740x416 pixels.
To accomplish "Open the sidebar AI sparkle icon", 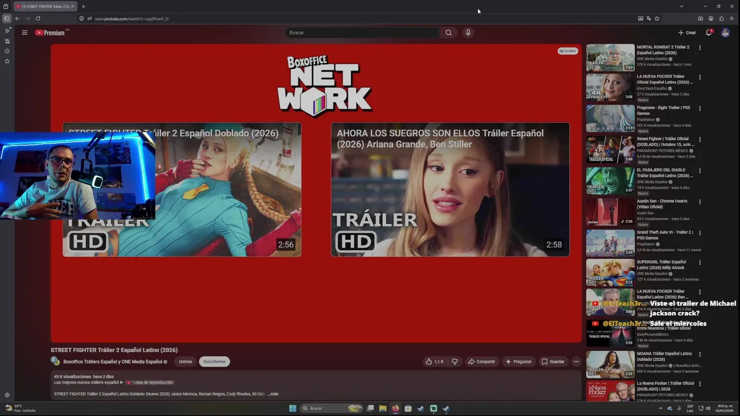I will 7,31.
